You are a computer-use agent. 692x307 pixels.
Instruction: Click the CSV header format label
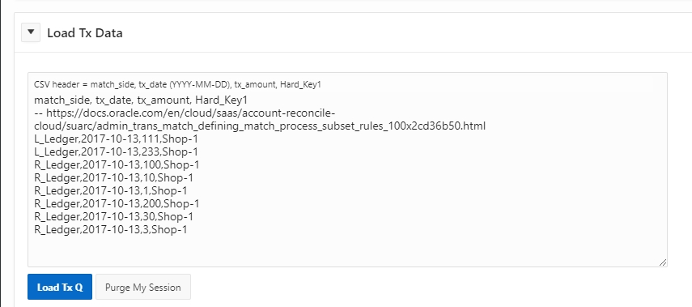click(177, 84)
